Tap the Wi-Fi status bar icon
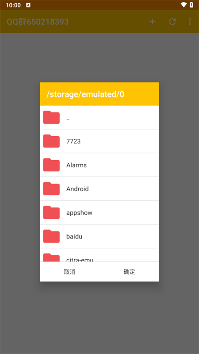 pos(184,5)
